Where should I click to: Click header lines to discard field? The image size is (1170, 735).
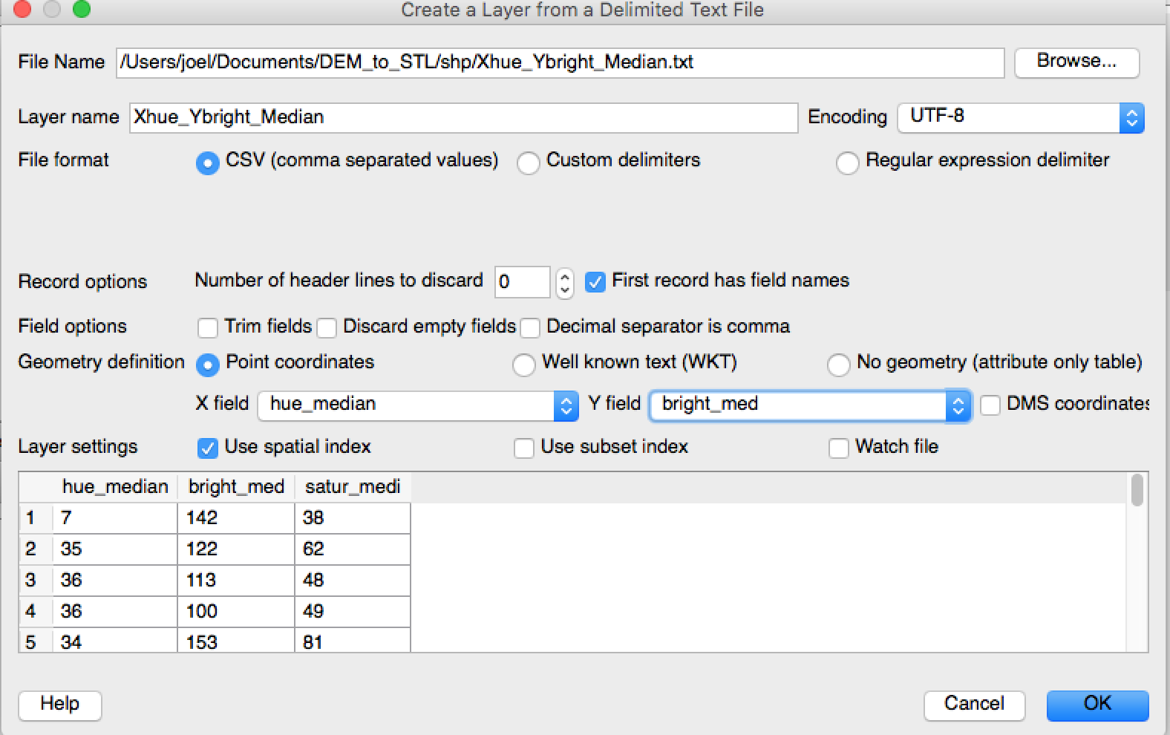(x=523, y=282)
